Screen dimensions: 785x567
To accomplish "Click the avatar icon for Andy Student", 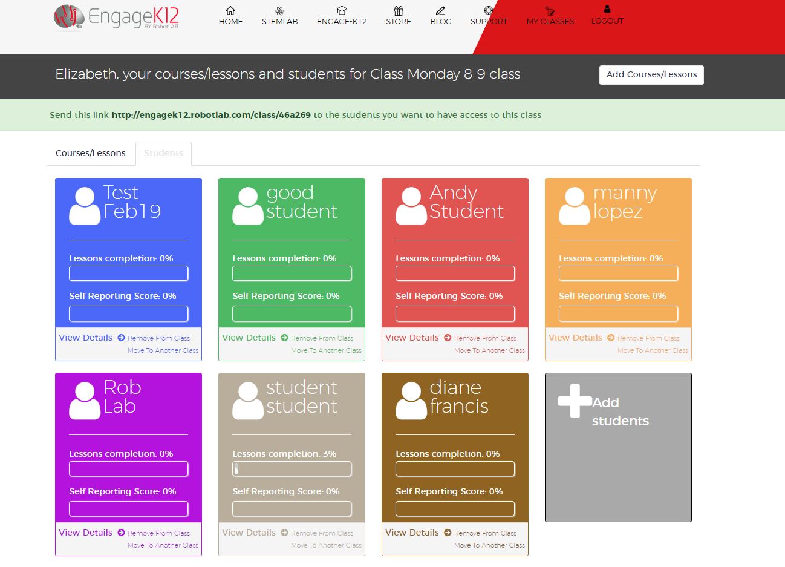I will tap(411, 206).
